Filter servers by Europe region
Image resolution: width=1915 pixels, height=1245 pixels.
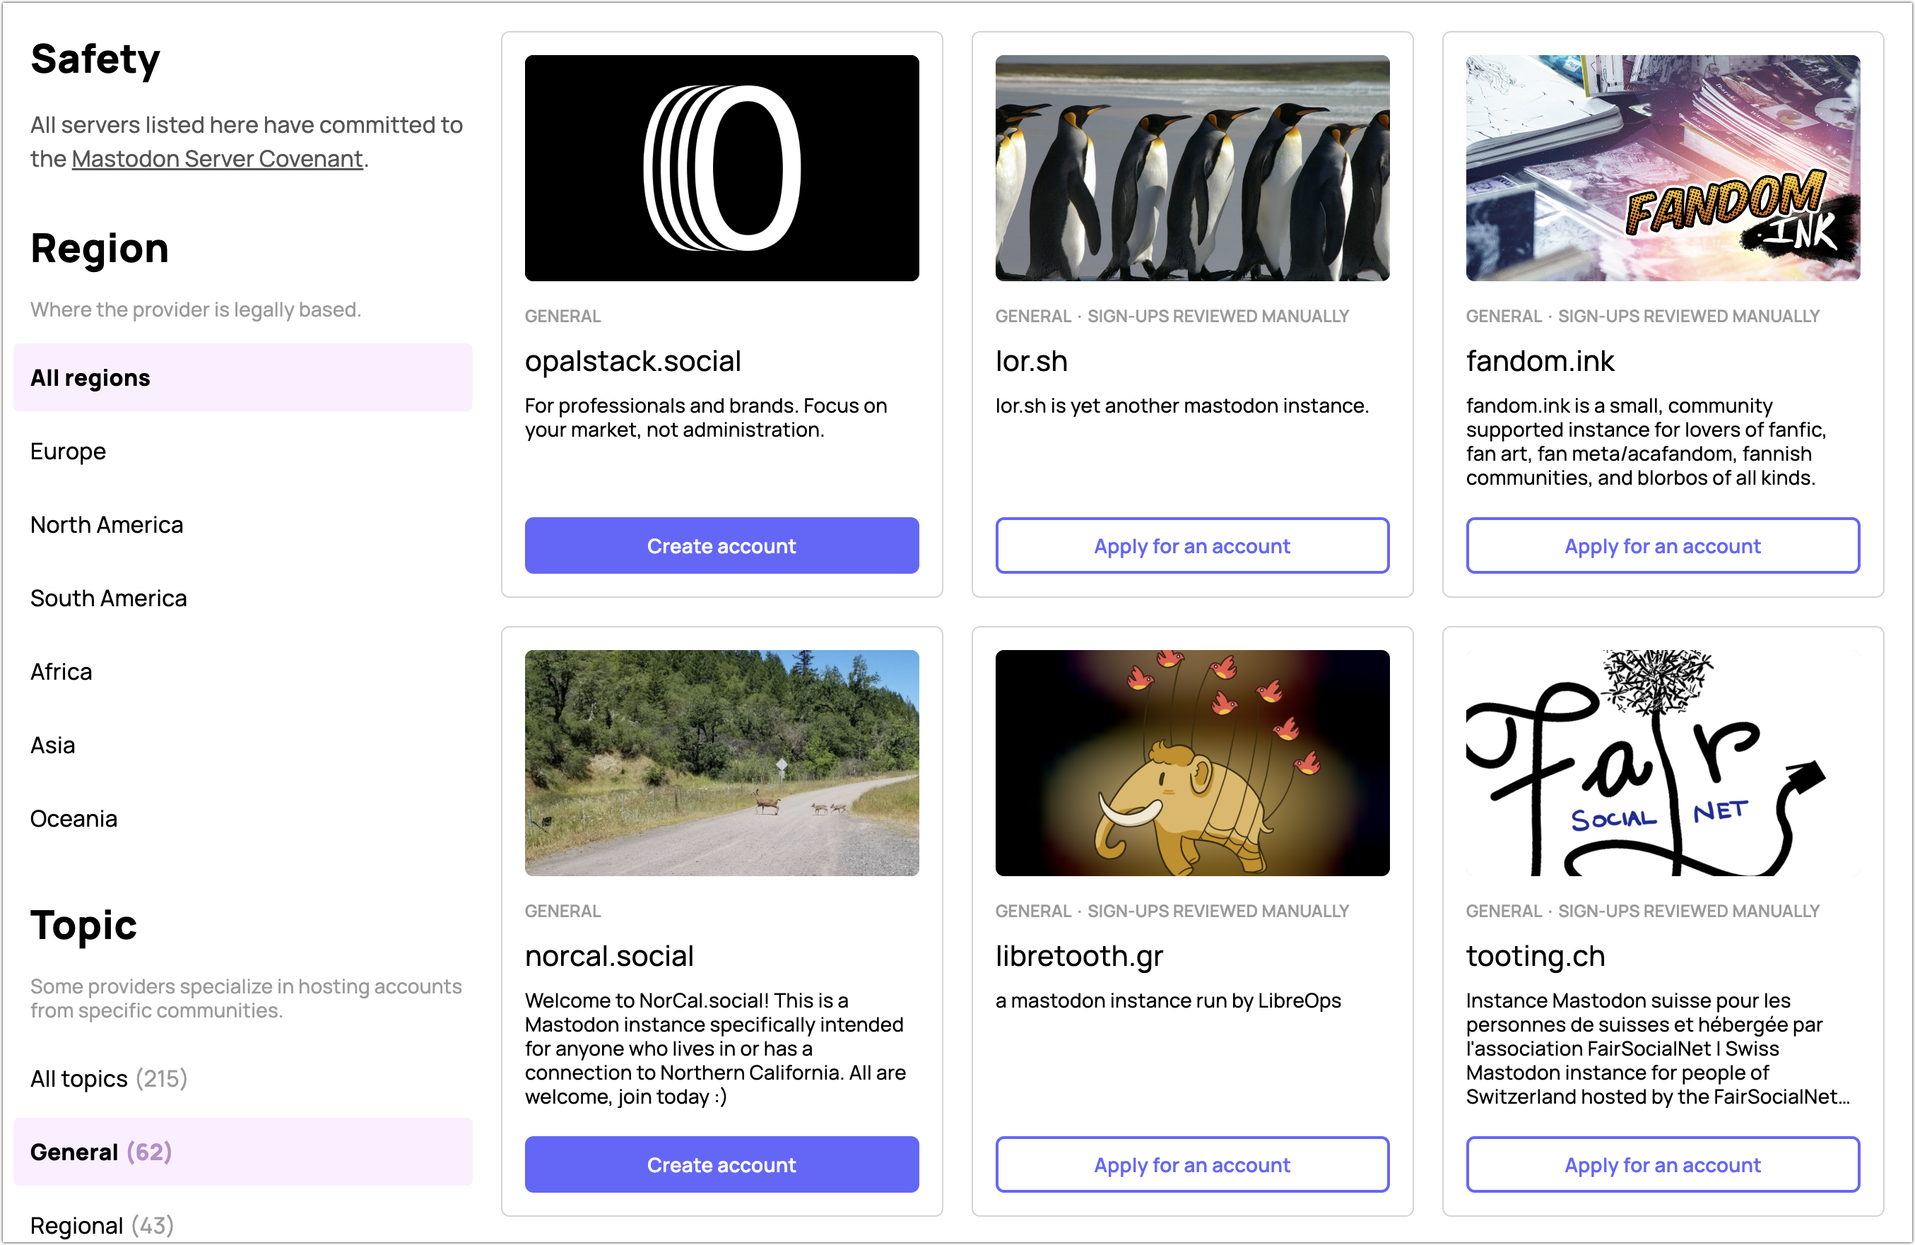tap(69, 452)
